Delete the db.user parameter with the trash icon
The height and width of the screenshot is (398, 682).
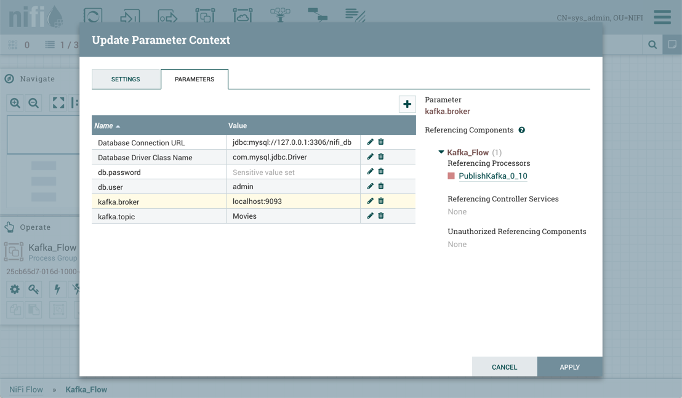click(380, 185)
